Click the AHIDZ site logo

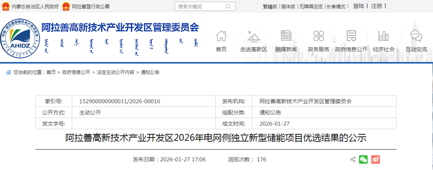(20, 39)
